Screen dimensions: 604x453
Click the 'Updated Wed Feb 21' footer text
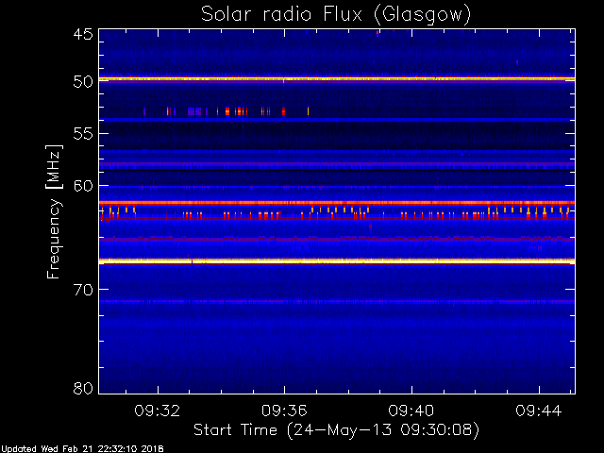(83, 449)
